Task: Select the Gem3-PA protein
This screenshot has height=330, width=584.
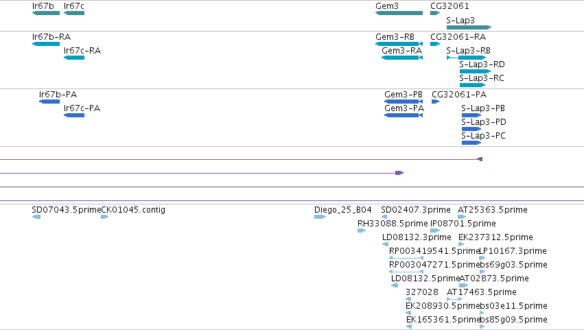Action: tap(404, 115)
